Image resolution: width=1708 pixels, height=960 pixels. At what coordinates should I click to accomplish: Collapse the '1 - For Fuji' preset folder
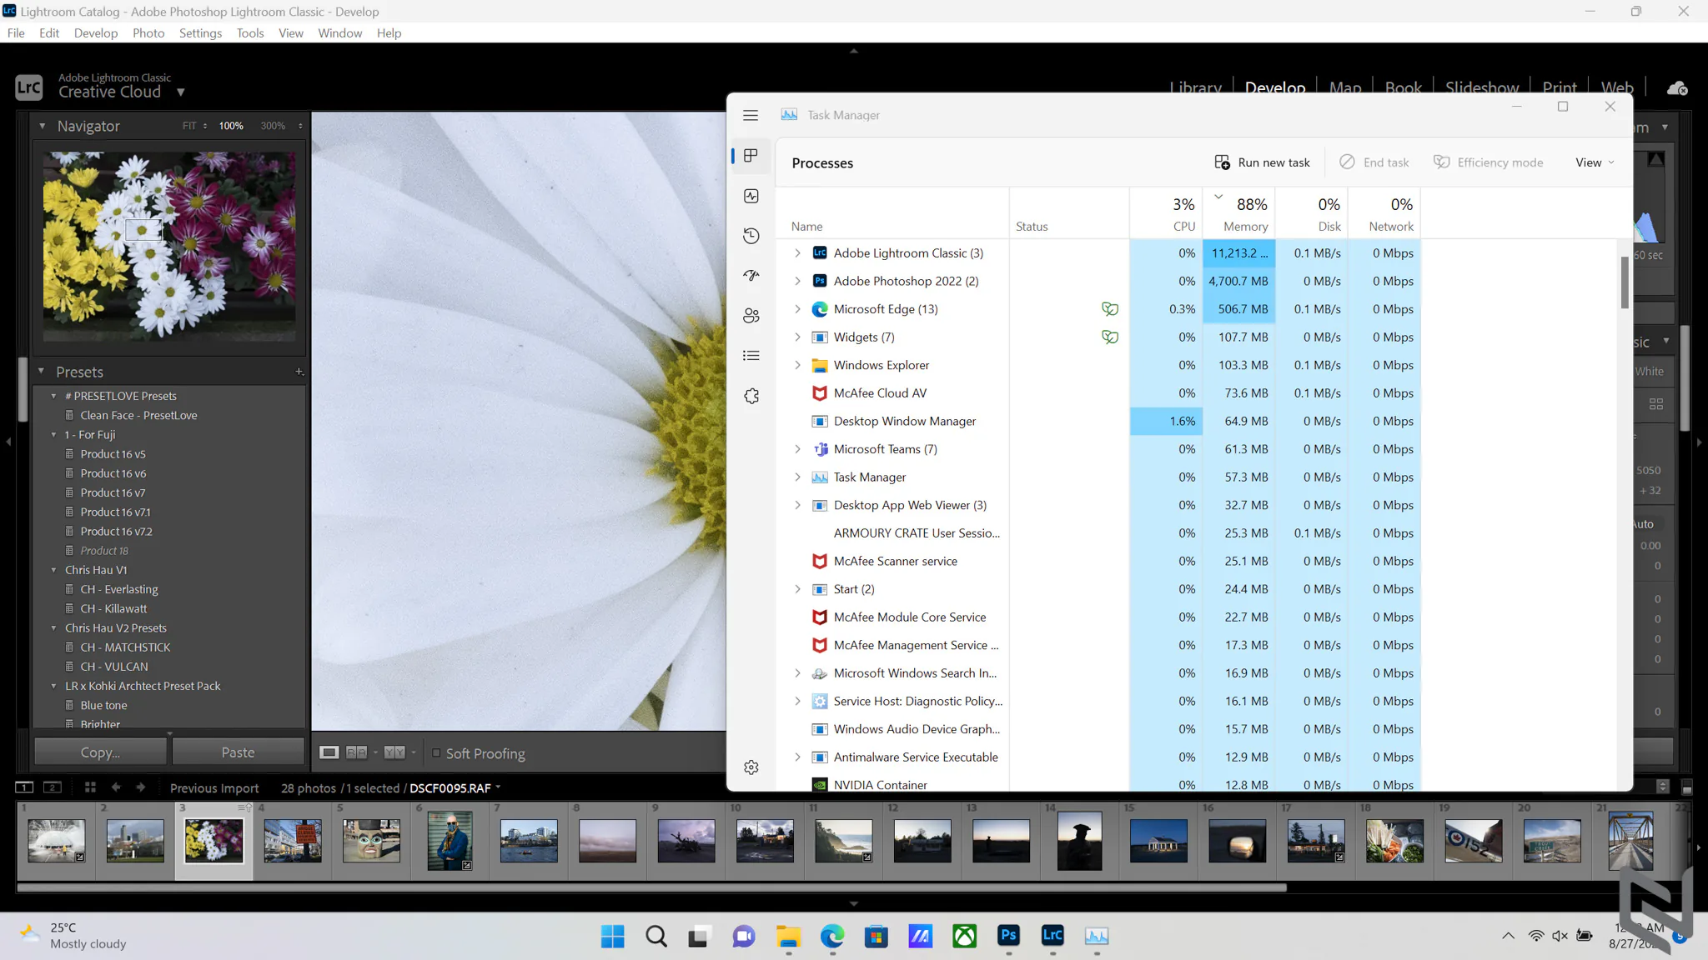coord(54,435)
